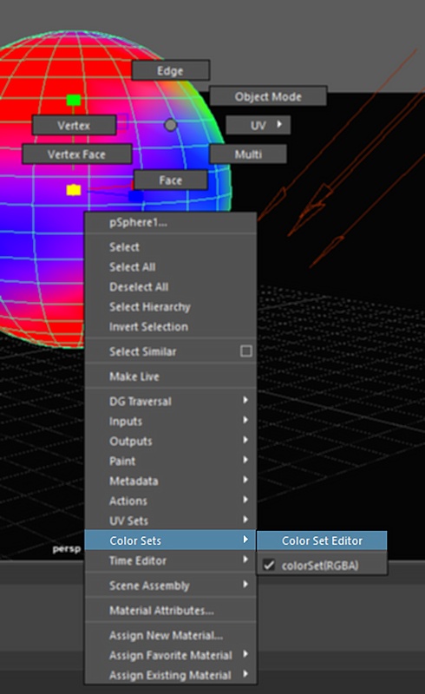Choose Color Set Editor
This screenshot has height=694, width=425.
click(322, 540)
